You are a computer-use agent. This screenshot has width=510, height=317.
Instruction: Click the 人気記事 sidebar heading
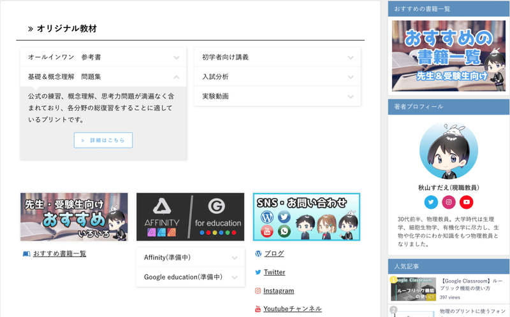406,266
